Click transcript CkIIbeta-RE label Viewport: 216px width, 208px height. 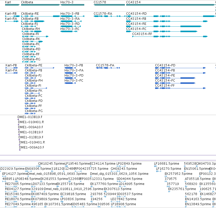(30, 14)
